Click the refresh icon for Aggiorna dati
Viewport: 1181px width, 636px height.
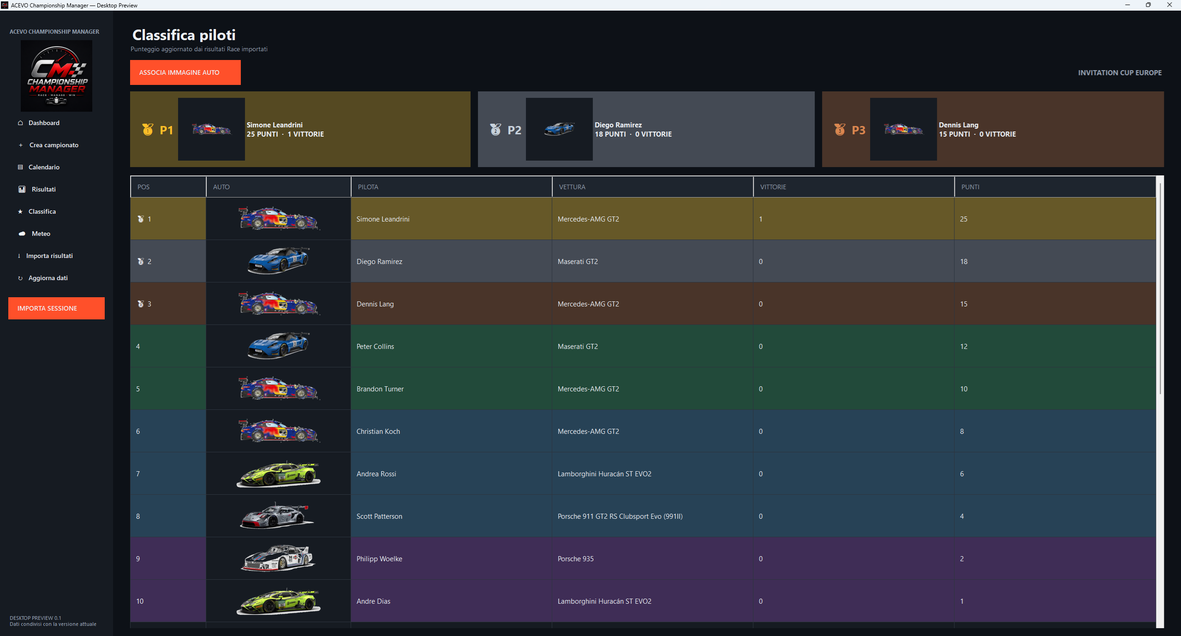tap(20, 278)
